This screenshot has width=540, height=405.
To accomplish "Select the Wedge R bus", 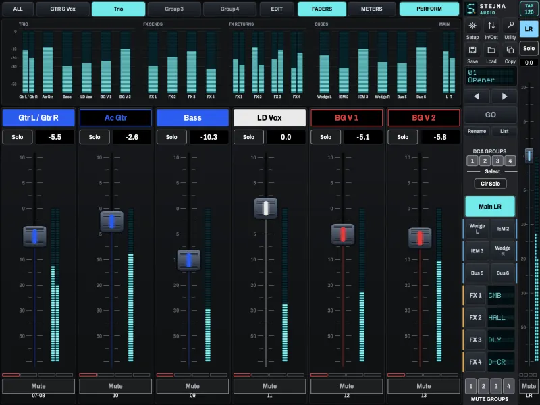I will click(x=503, y=250).
